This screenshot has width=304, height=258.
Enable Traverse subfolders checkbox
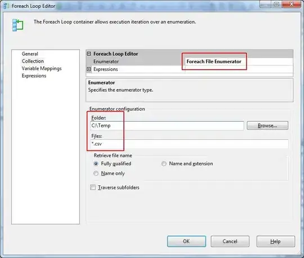click(93, 188)
